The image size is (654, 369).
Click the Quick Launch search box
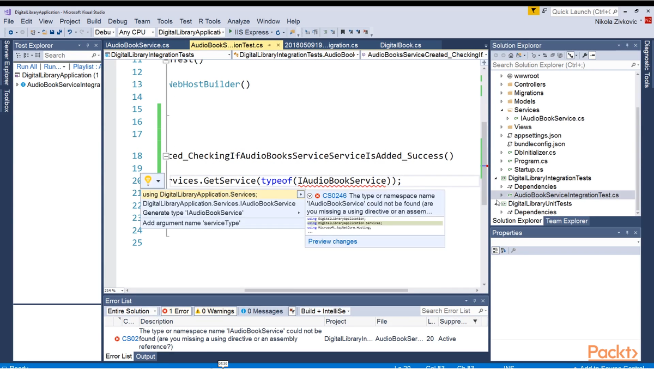[x=585, y=11]
